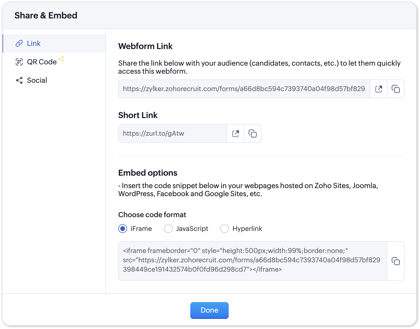Image resolution: width=420 pixels, height=329 pixels.
Task: Copy the short link to clipboard
Action: click(x=253, y=134)
